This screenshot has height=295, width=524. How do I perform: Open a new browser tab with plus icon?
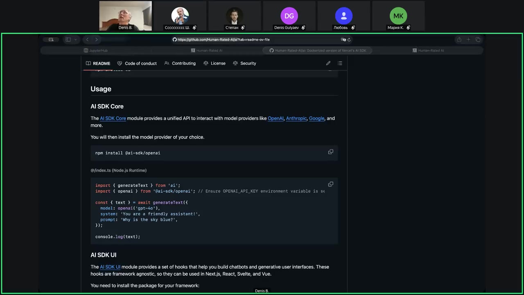tap(468, 40)
